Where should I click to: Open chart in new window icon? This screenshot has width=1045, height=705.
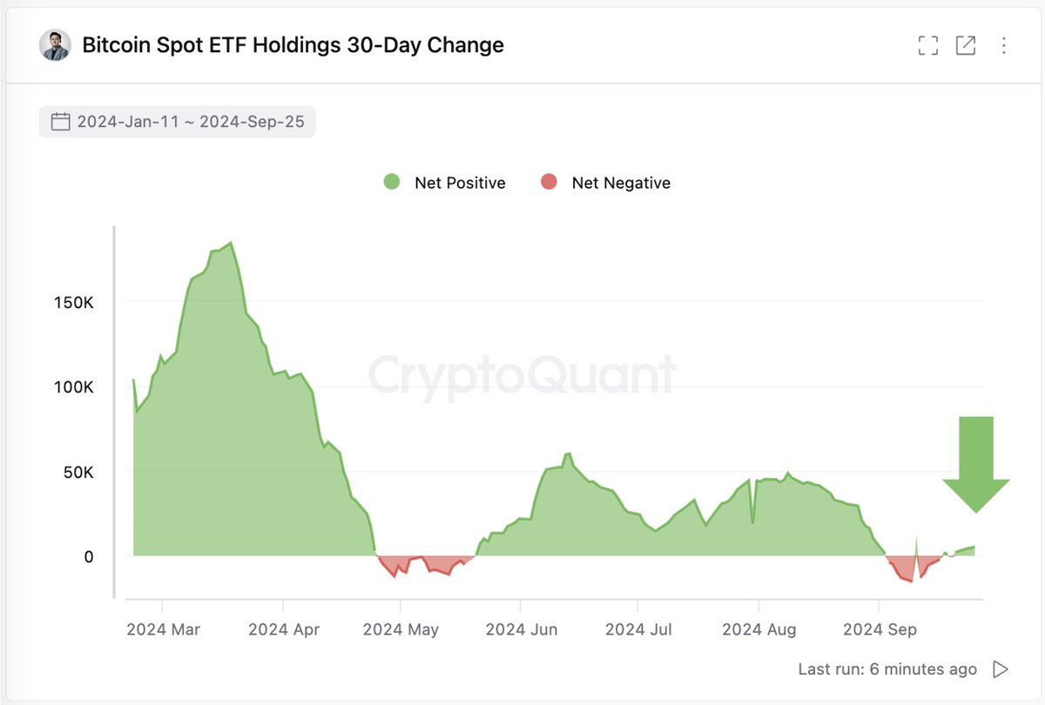click(x=966, y=46)
